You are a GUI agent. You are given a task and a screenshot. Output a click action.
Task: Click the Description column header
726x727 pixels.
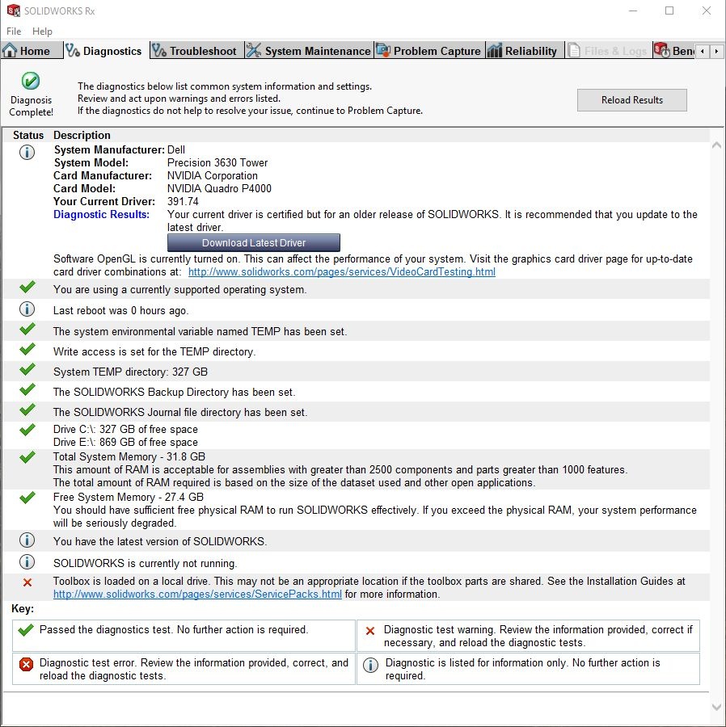(82, 135)
